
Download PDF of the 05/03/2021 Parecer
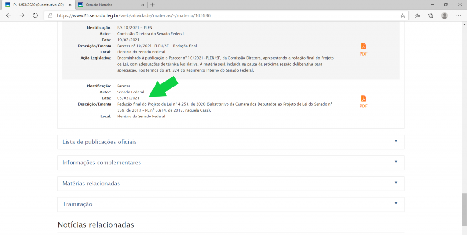click(x=363, y=102)
